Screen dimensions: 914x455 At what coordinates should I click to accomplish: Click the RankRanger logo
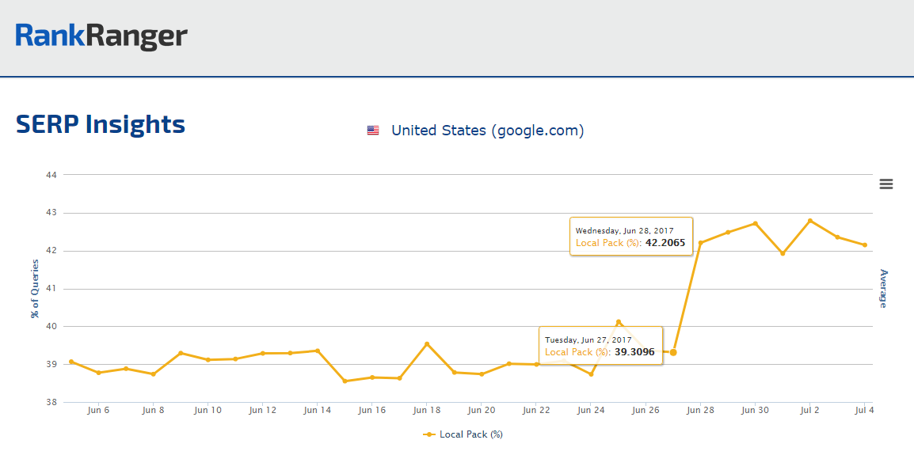[101, 36]
